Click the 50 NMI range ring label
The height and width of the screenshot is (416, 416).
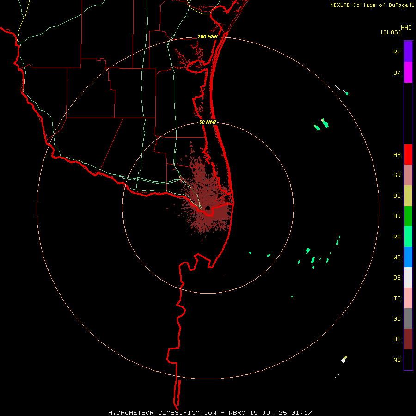pyautogui.click(x=208, y=122)
